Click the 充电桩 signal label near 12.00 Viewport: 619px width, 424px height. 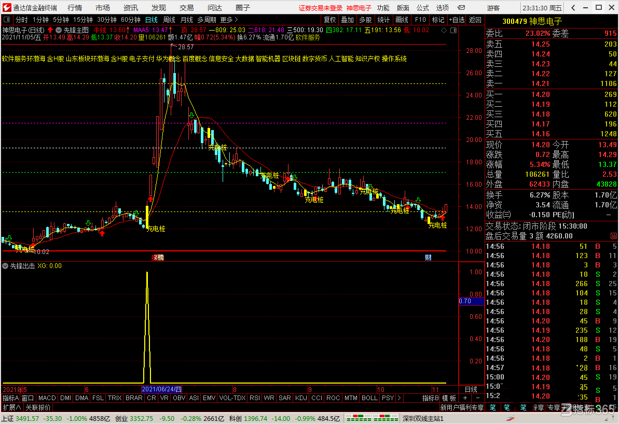156,229
